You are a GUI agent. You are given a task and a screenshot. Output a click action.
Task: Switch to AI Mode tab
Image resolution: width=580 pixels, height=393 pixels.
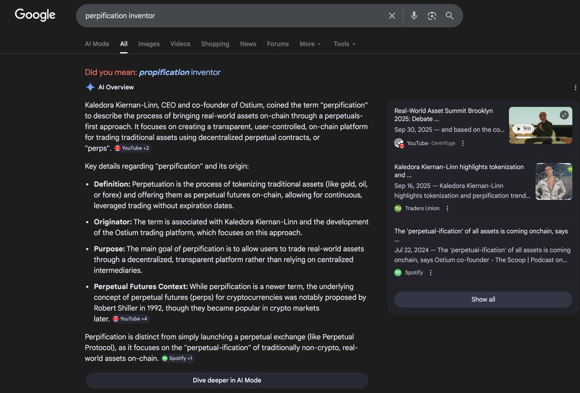tap(97, 44)
